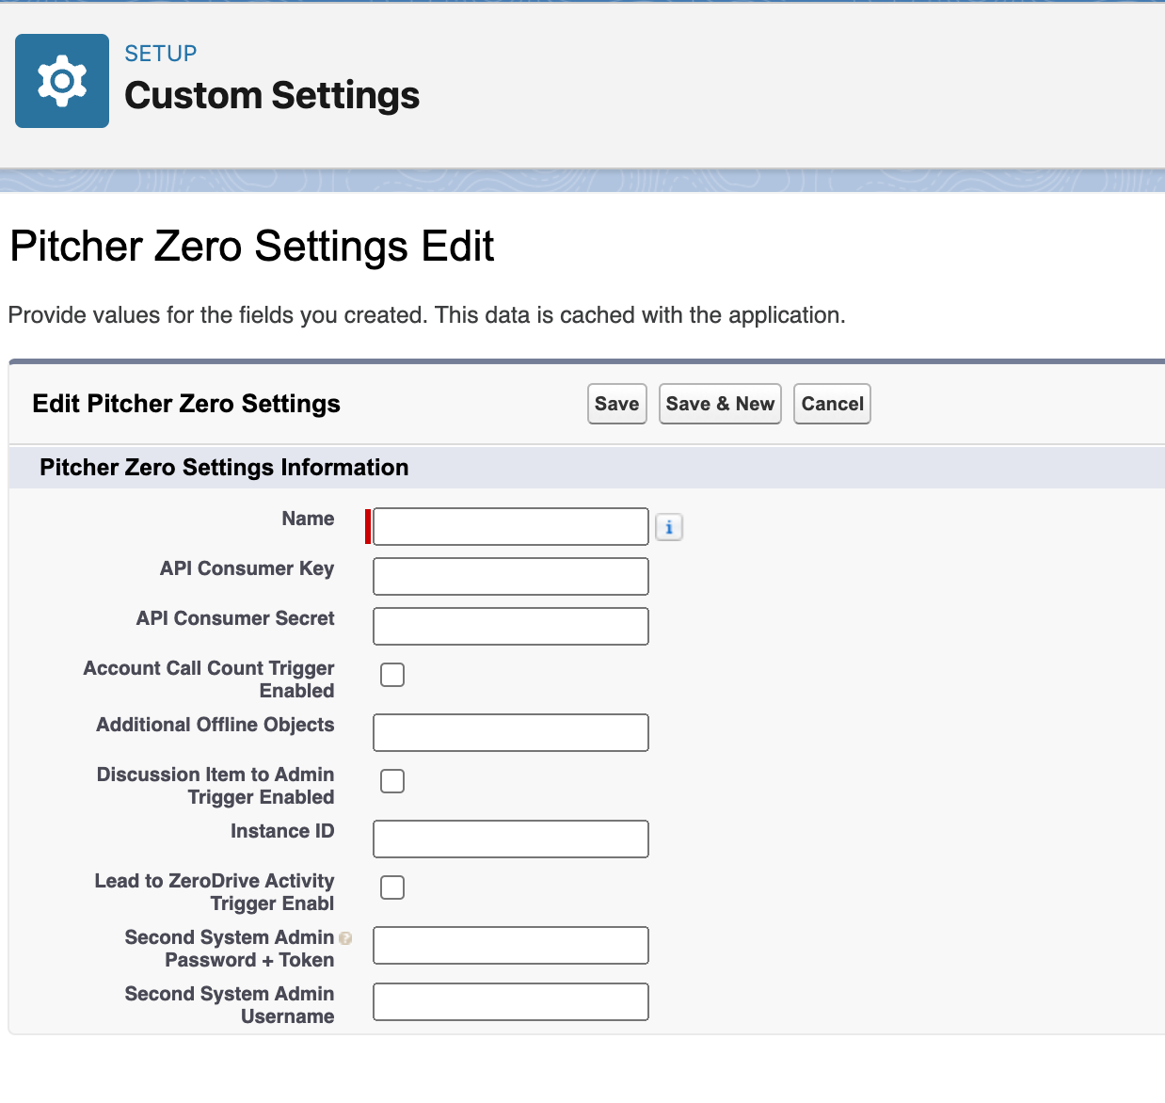Image resolution: width=1165 pixels, height=1103 pixels.
Task: Select the Second System Admin Username field
Action: pyautogui.click(x=510, y=1002)
